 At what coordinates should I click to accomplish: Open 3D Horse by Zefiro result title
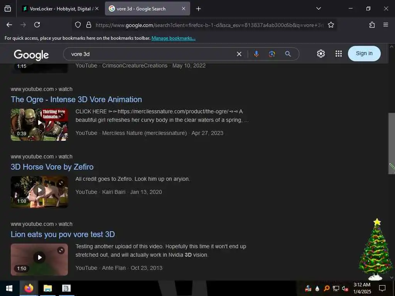point(52,167)
